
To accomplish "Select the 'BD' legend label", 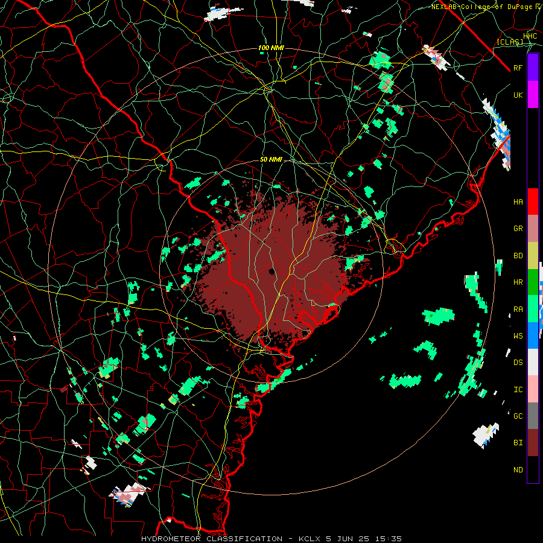I will click(518, 256).
